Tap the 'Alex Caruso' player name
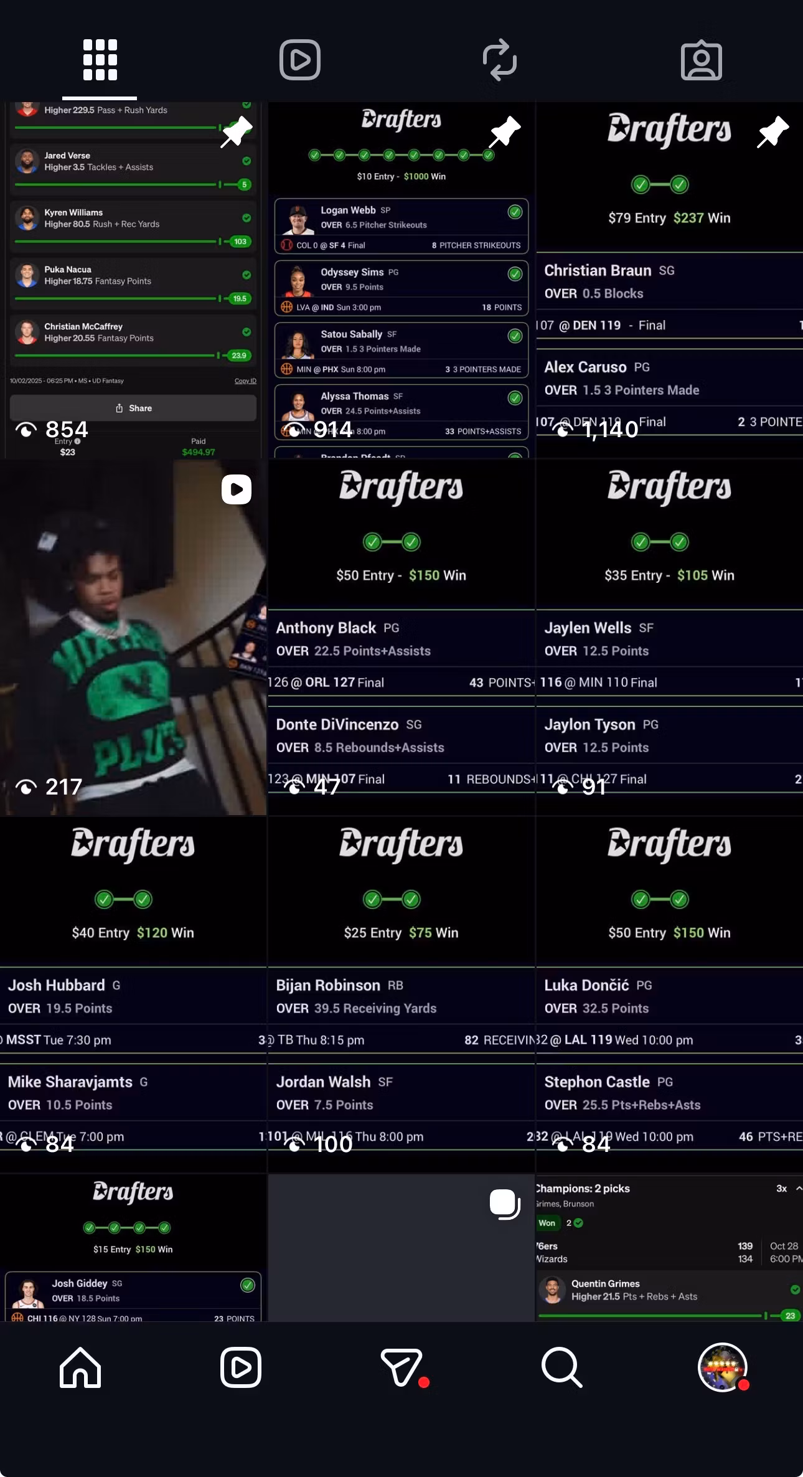 click(585, 367)
